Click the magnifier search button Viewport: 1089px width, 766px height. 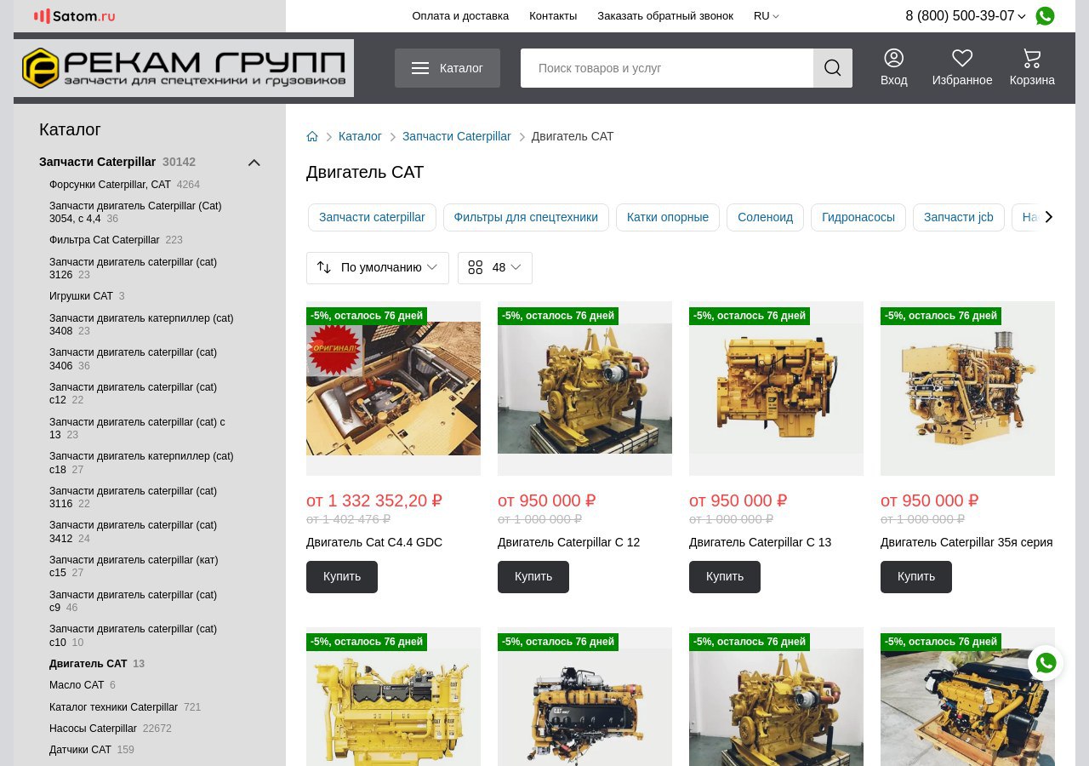coord(833,68)
